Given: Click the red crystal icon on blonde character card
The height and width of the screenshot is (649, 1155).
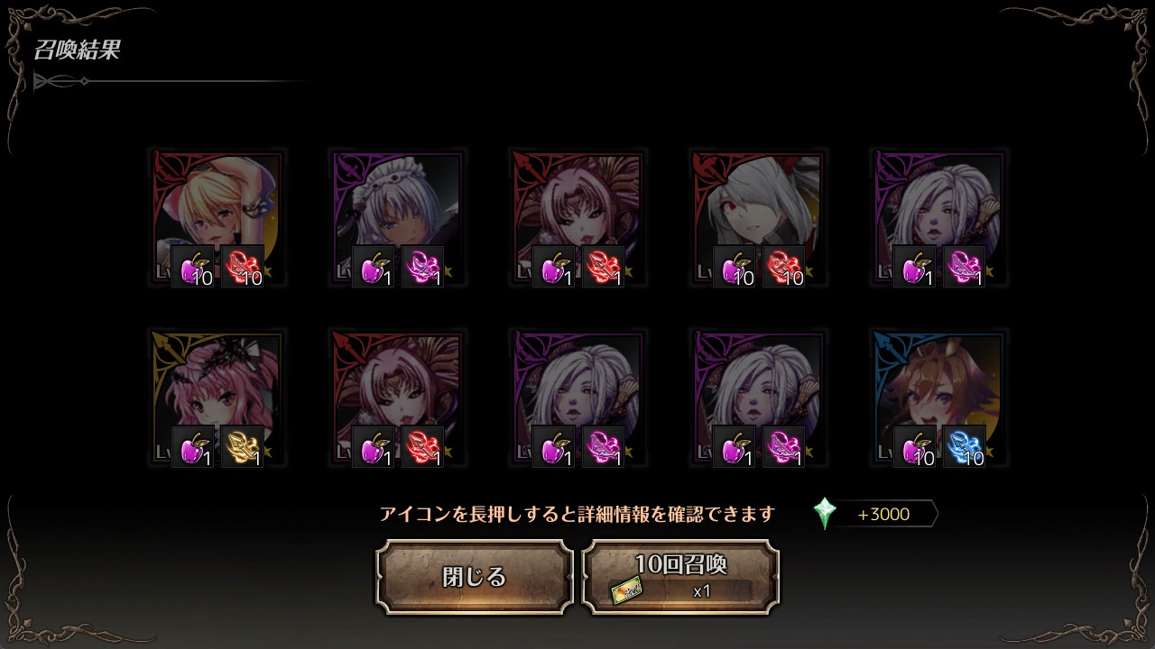Looking at the screenshot, I should pyautogui.click(x=242, y=266).
